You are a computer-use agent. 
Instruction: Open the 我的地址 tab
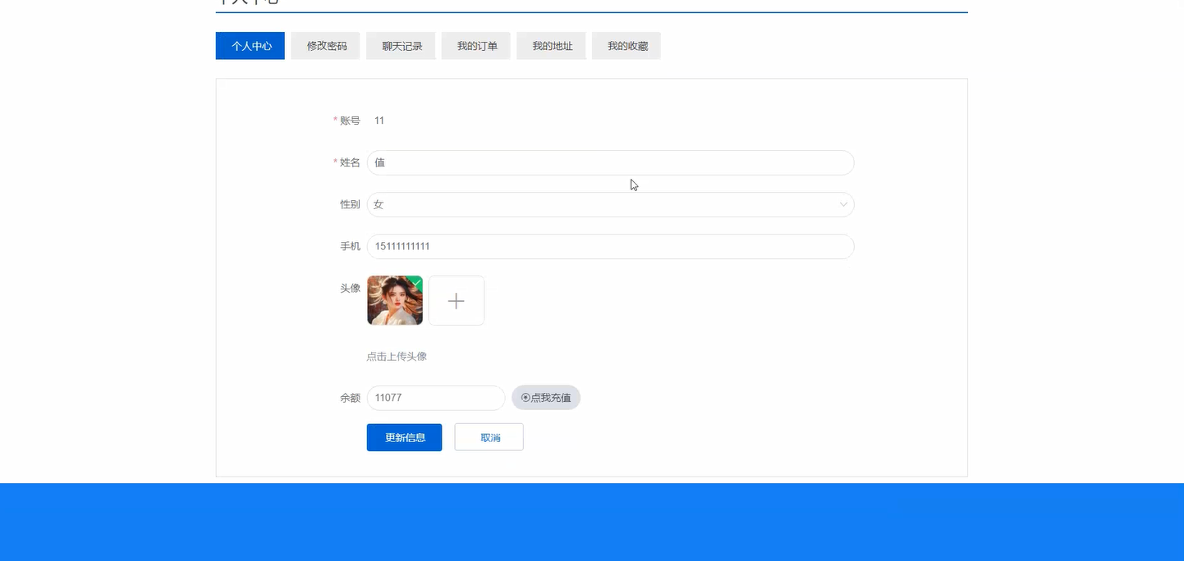[550, 45]
